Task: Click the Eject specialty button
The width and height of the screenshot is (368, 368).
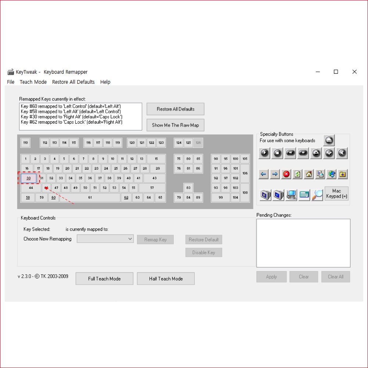Action: click(329, 140)
